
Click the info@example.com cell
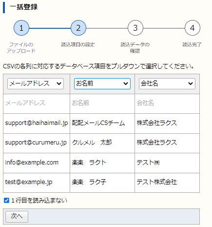click(37, 163)
